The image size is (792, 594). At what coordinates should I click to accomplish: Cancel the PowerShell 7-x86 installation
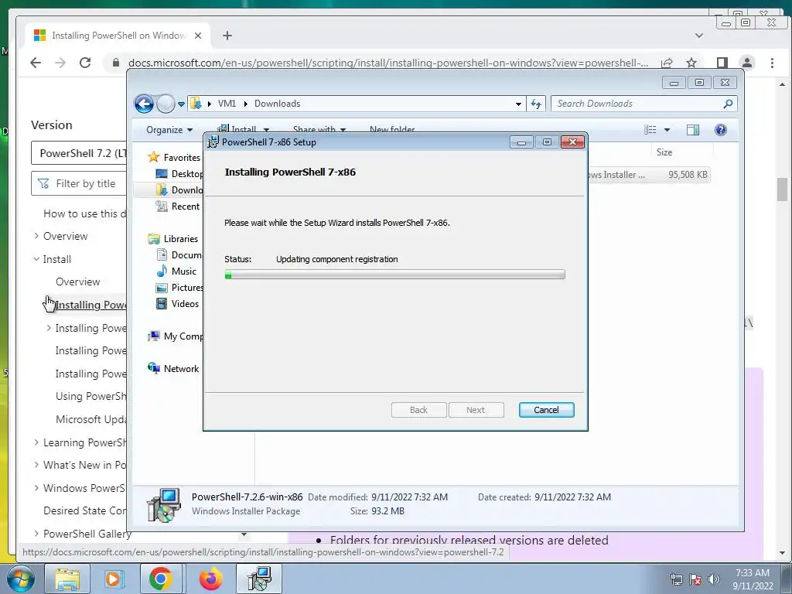(546, 410)
